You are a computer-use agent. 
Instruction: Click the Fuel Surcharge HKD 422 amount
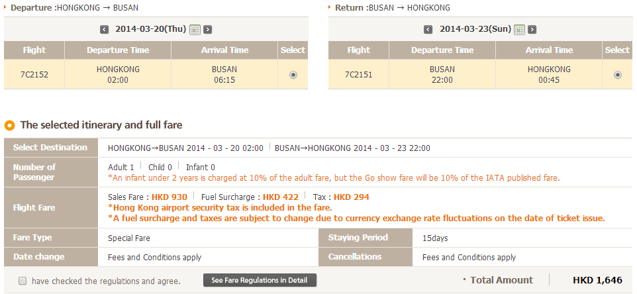tap(281, 197)
